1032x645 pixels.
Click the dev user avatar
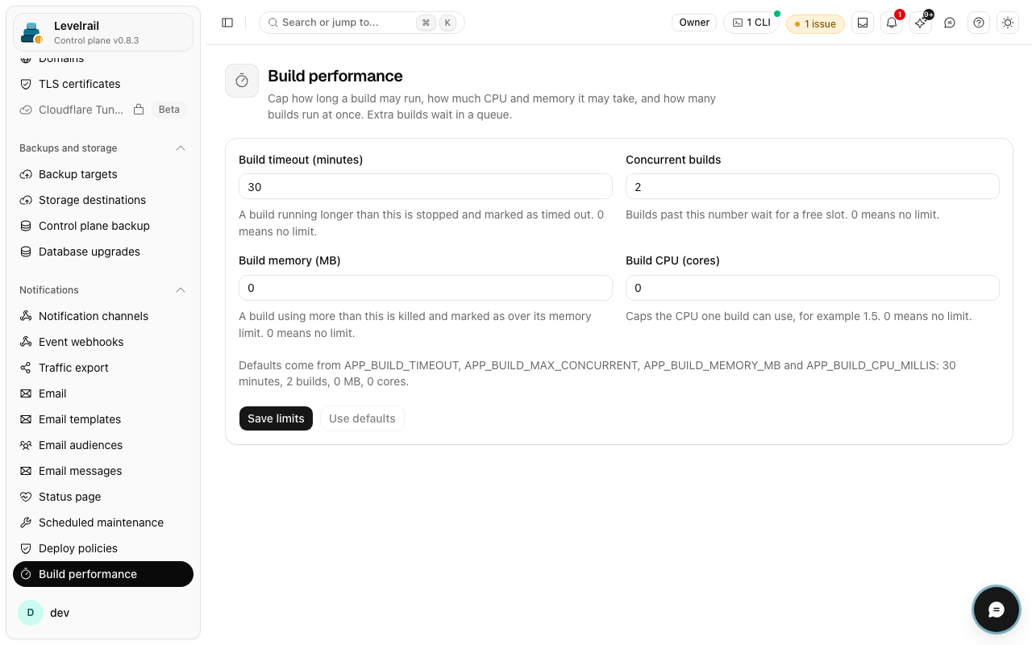click(31, 613)
